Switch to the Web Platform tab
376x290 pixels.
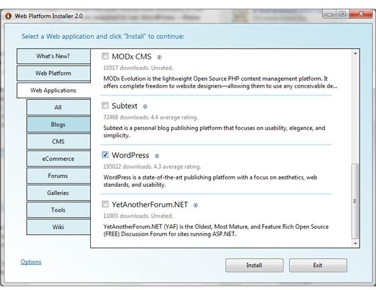[x=53, y=73]
